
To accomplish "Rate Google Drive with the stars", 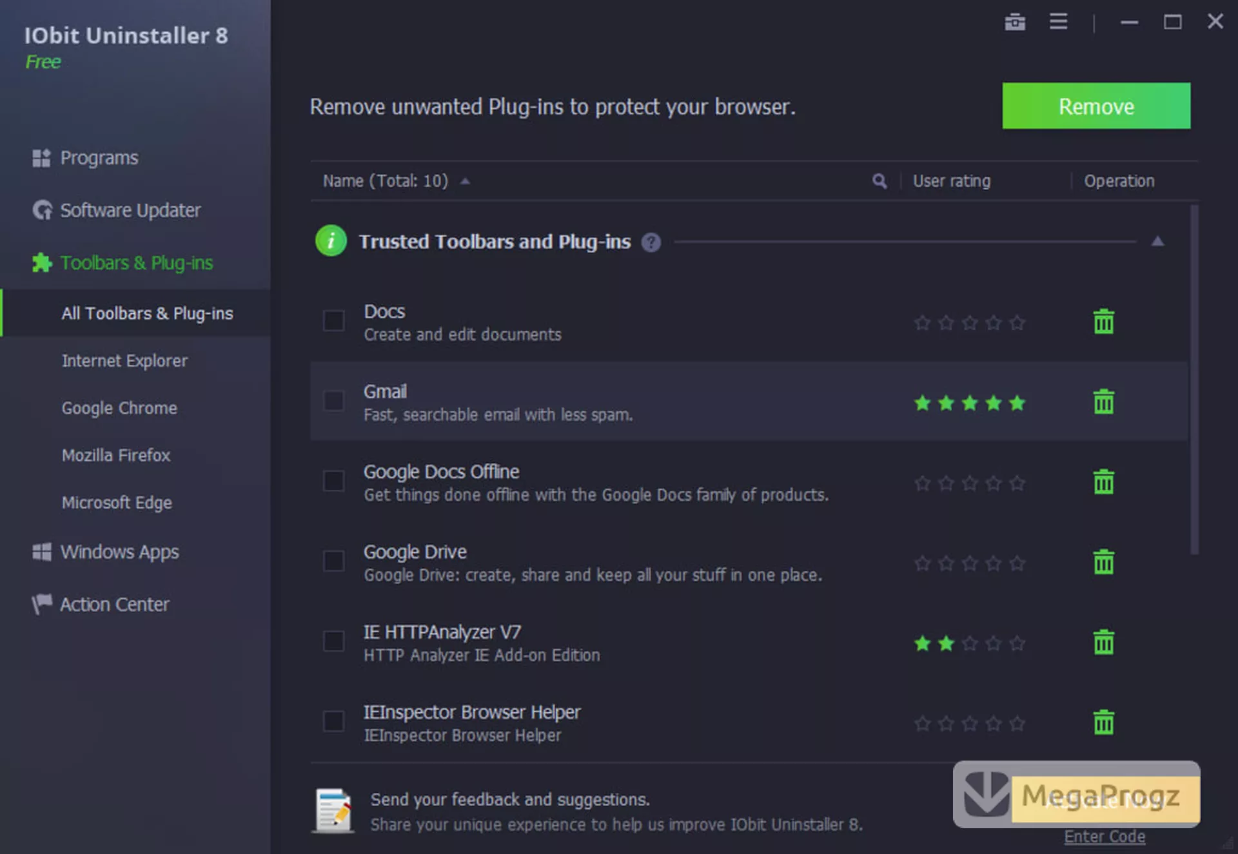I will pos(969,563).
